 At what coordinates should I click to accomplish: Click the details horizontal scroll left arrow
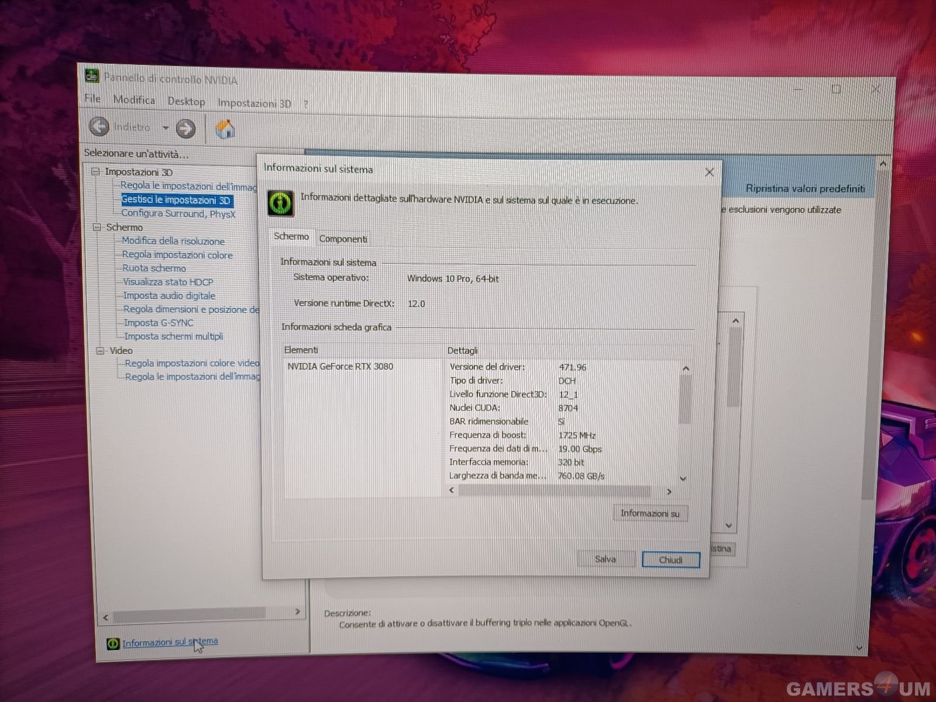pos(452,490)
